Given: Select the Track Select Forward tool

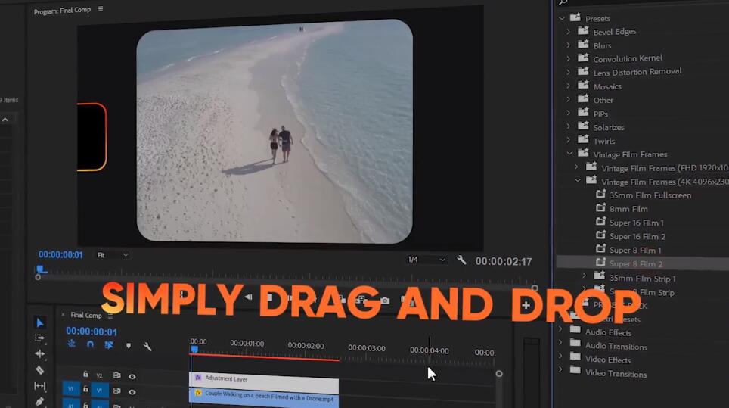Looking at the screenshot, I should [39, 338].
